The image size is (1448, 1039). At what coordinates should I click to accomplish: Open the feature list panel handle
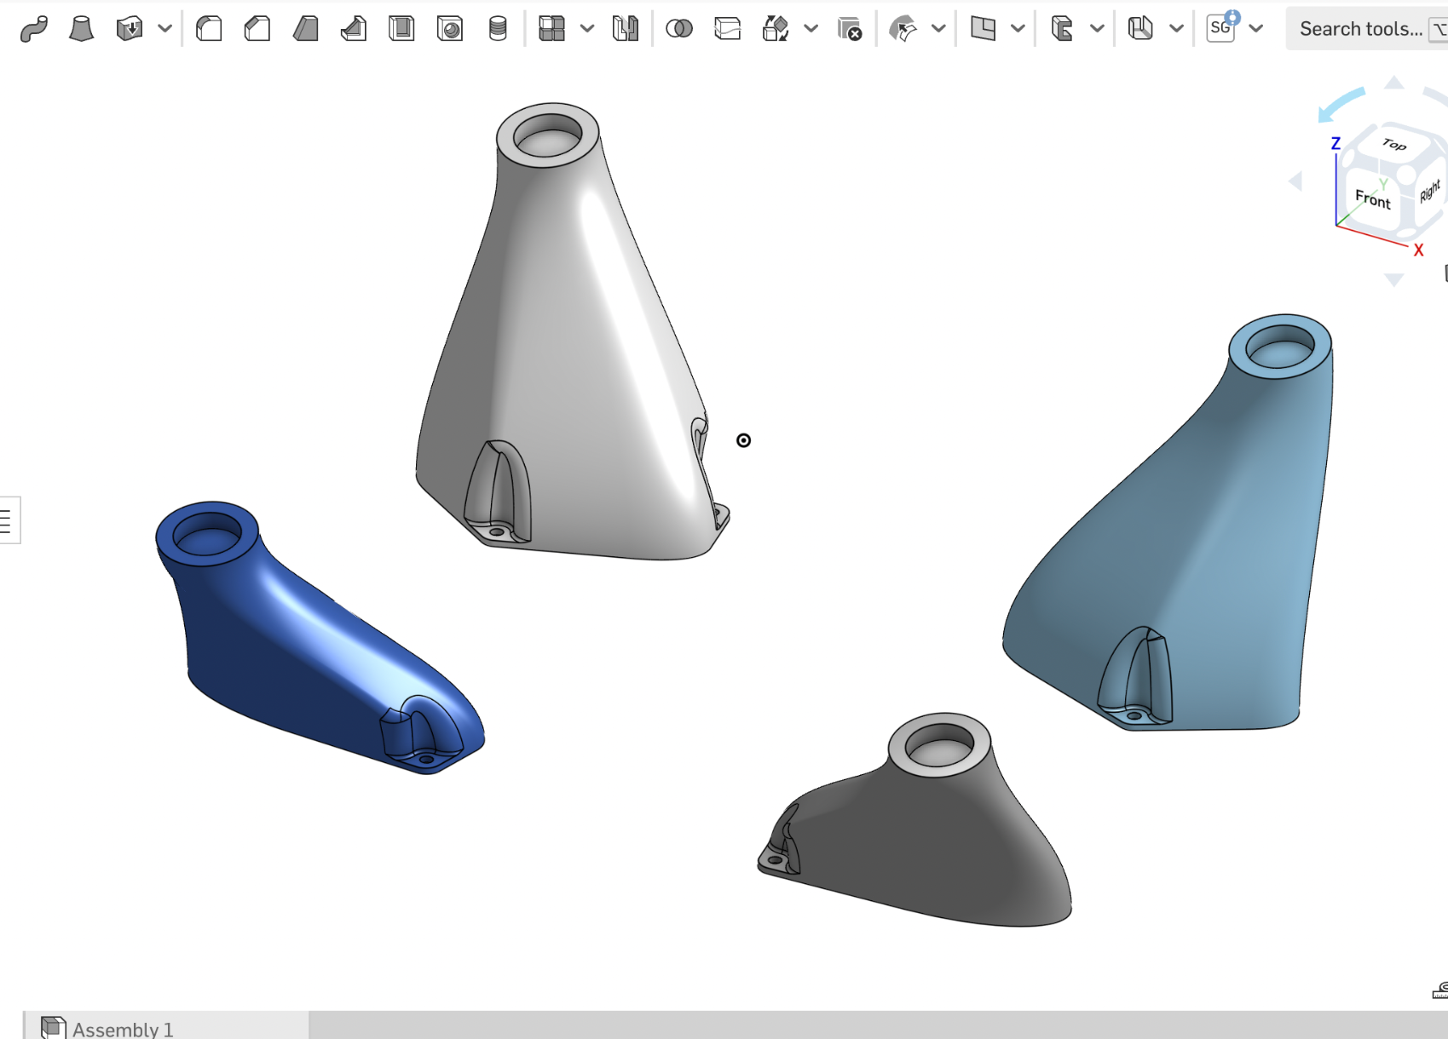coord(9,520)
